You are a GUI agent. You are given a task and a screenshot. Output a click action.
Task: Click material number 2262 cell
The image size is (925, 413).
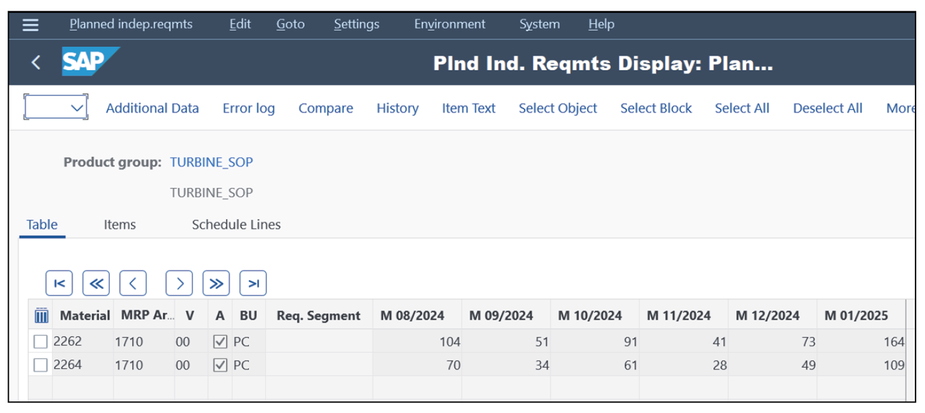pos(83,342)
